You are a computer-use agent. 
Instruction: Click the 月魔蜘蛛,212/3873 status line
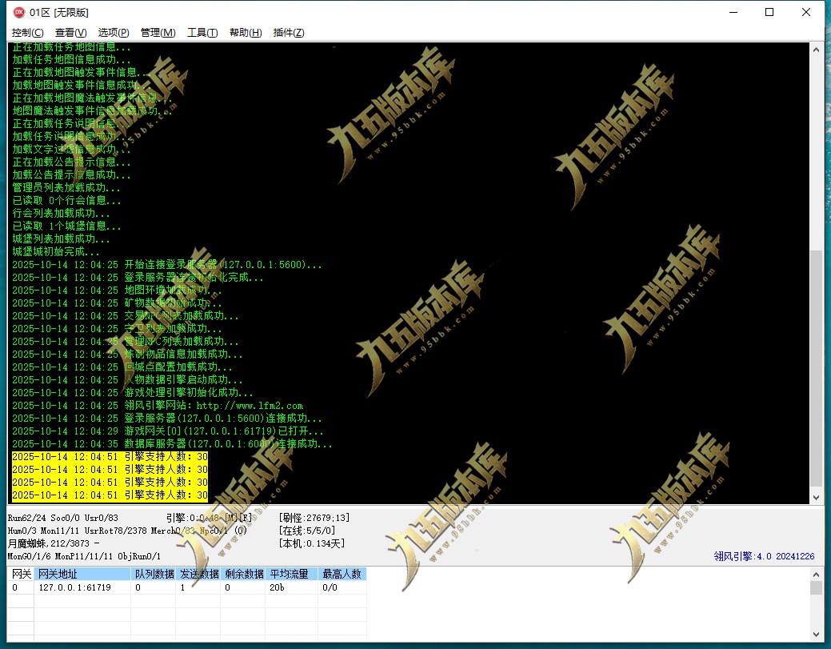[x=54, y=543]
